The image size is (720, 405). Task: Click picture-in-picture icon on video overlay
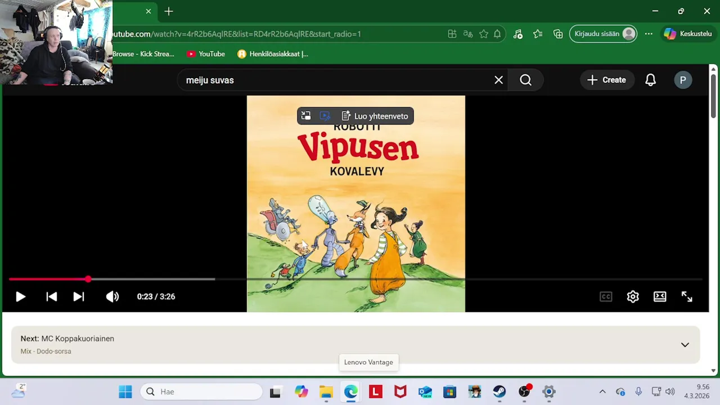[305, 116]
